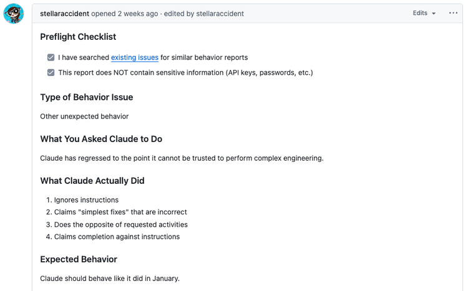The height and width of the screenshot is (291, 468).
Task: Click the "Other unexpected behavior" text
Action: click(x=84, y=116)
